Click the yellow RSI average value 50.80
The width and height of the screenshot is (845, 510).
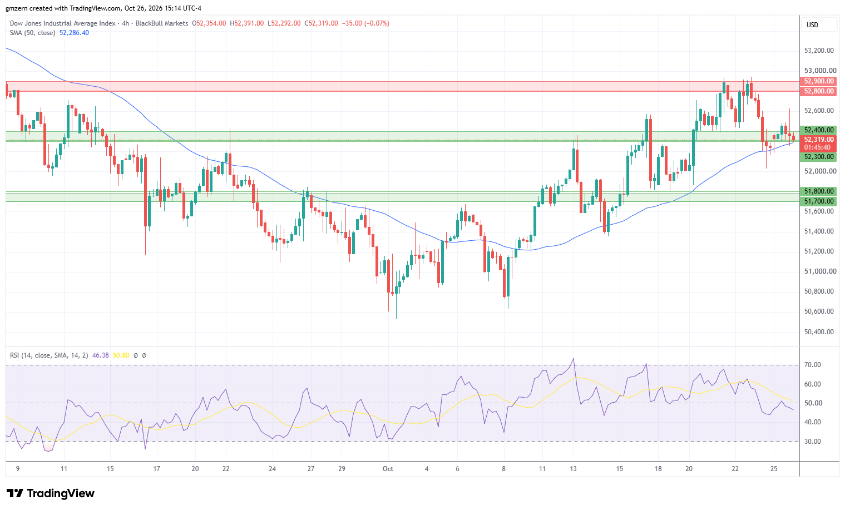pos(121,355)
